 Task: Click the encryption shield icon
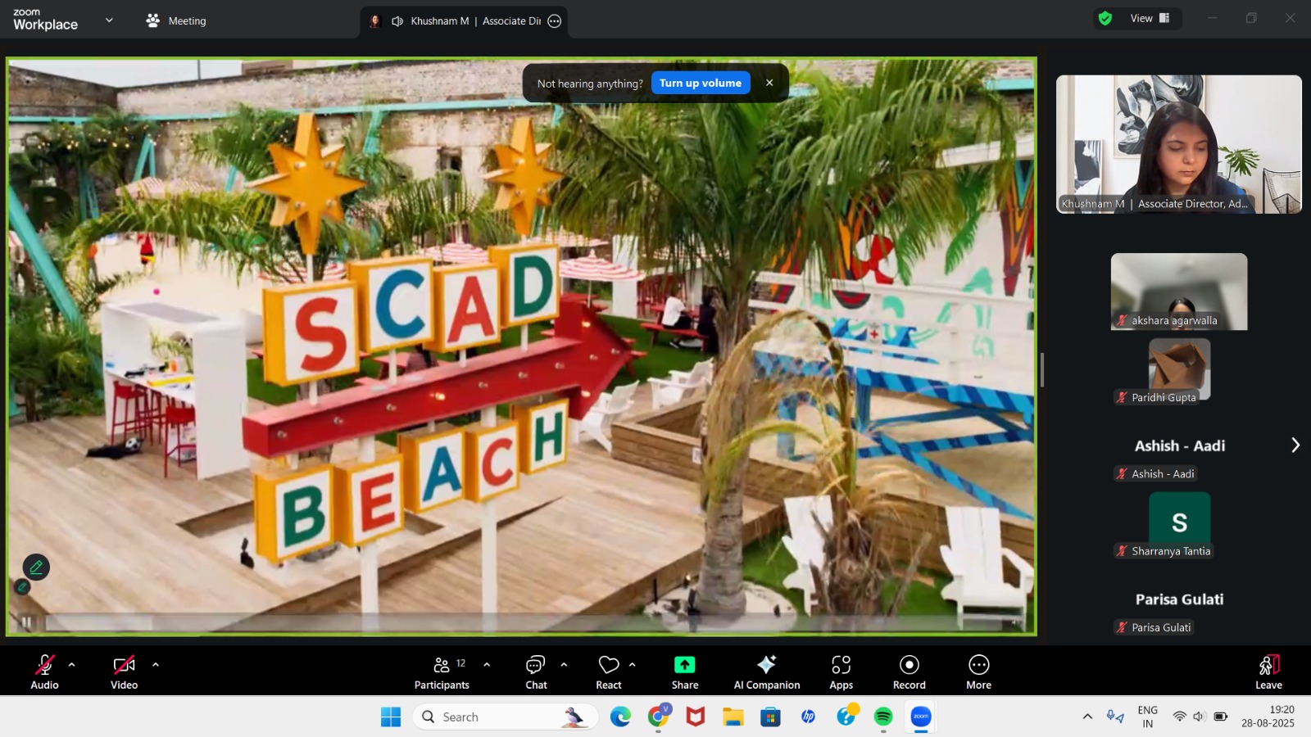point(1105,18)
